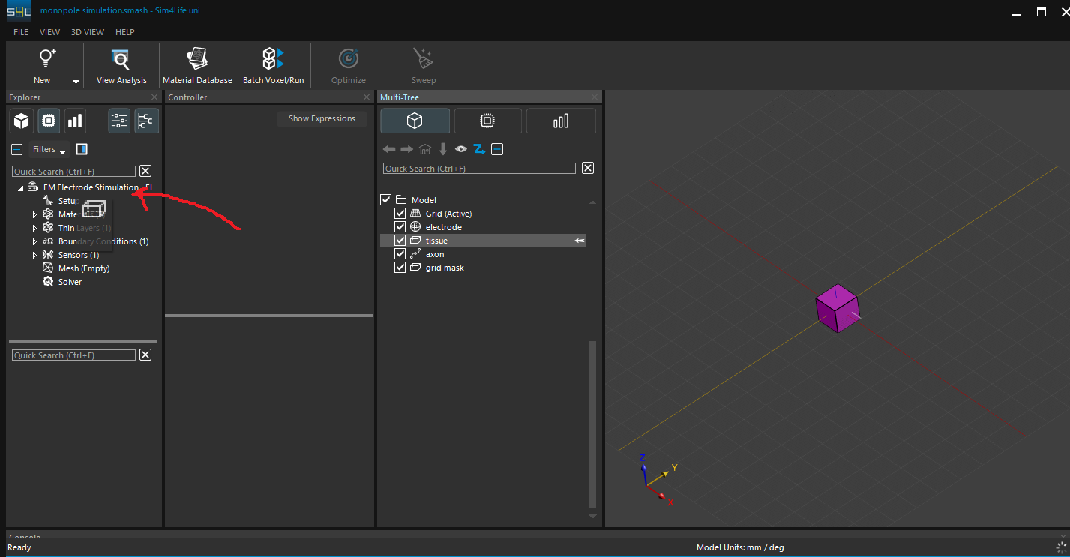Select the Mesh (Empty) item
The height and width of the screenshot is (557, 1070).
84,268
